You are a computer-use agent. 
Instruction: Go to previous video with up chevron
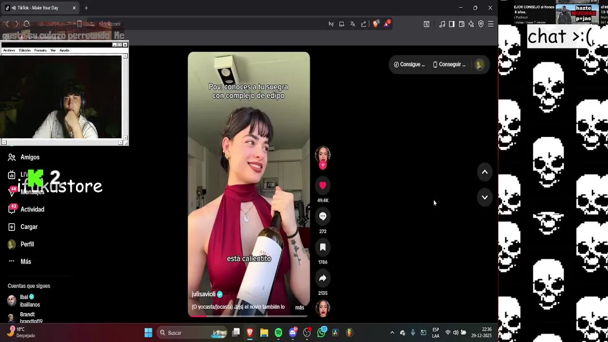pos(484,172)
